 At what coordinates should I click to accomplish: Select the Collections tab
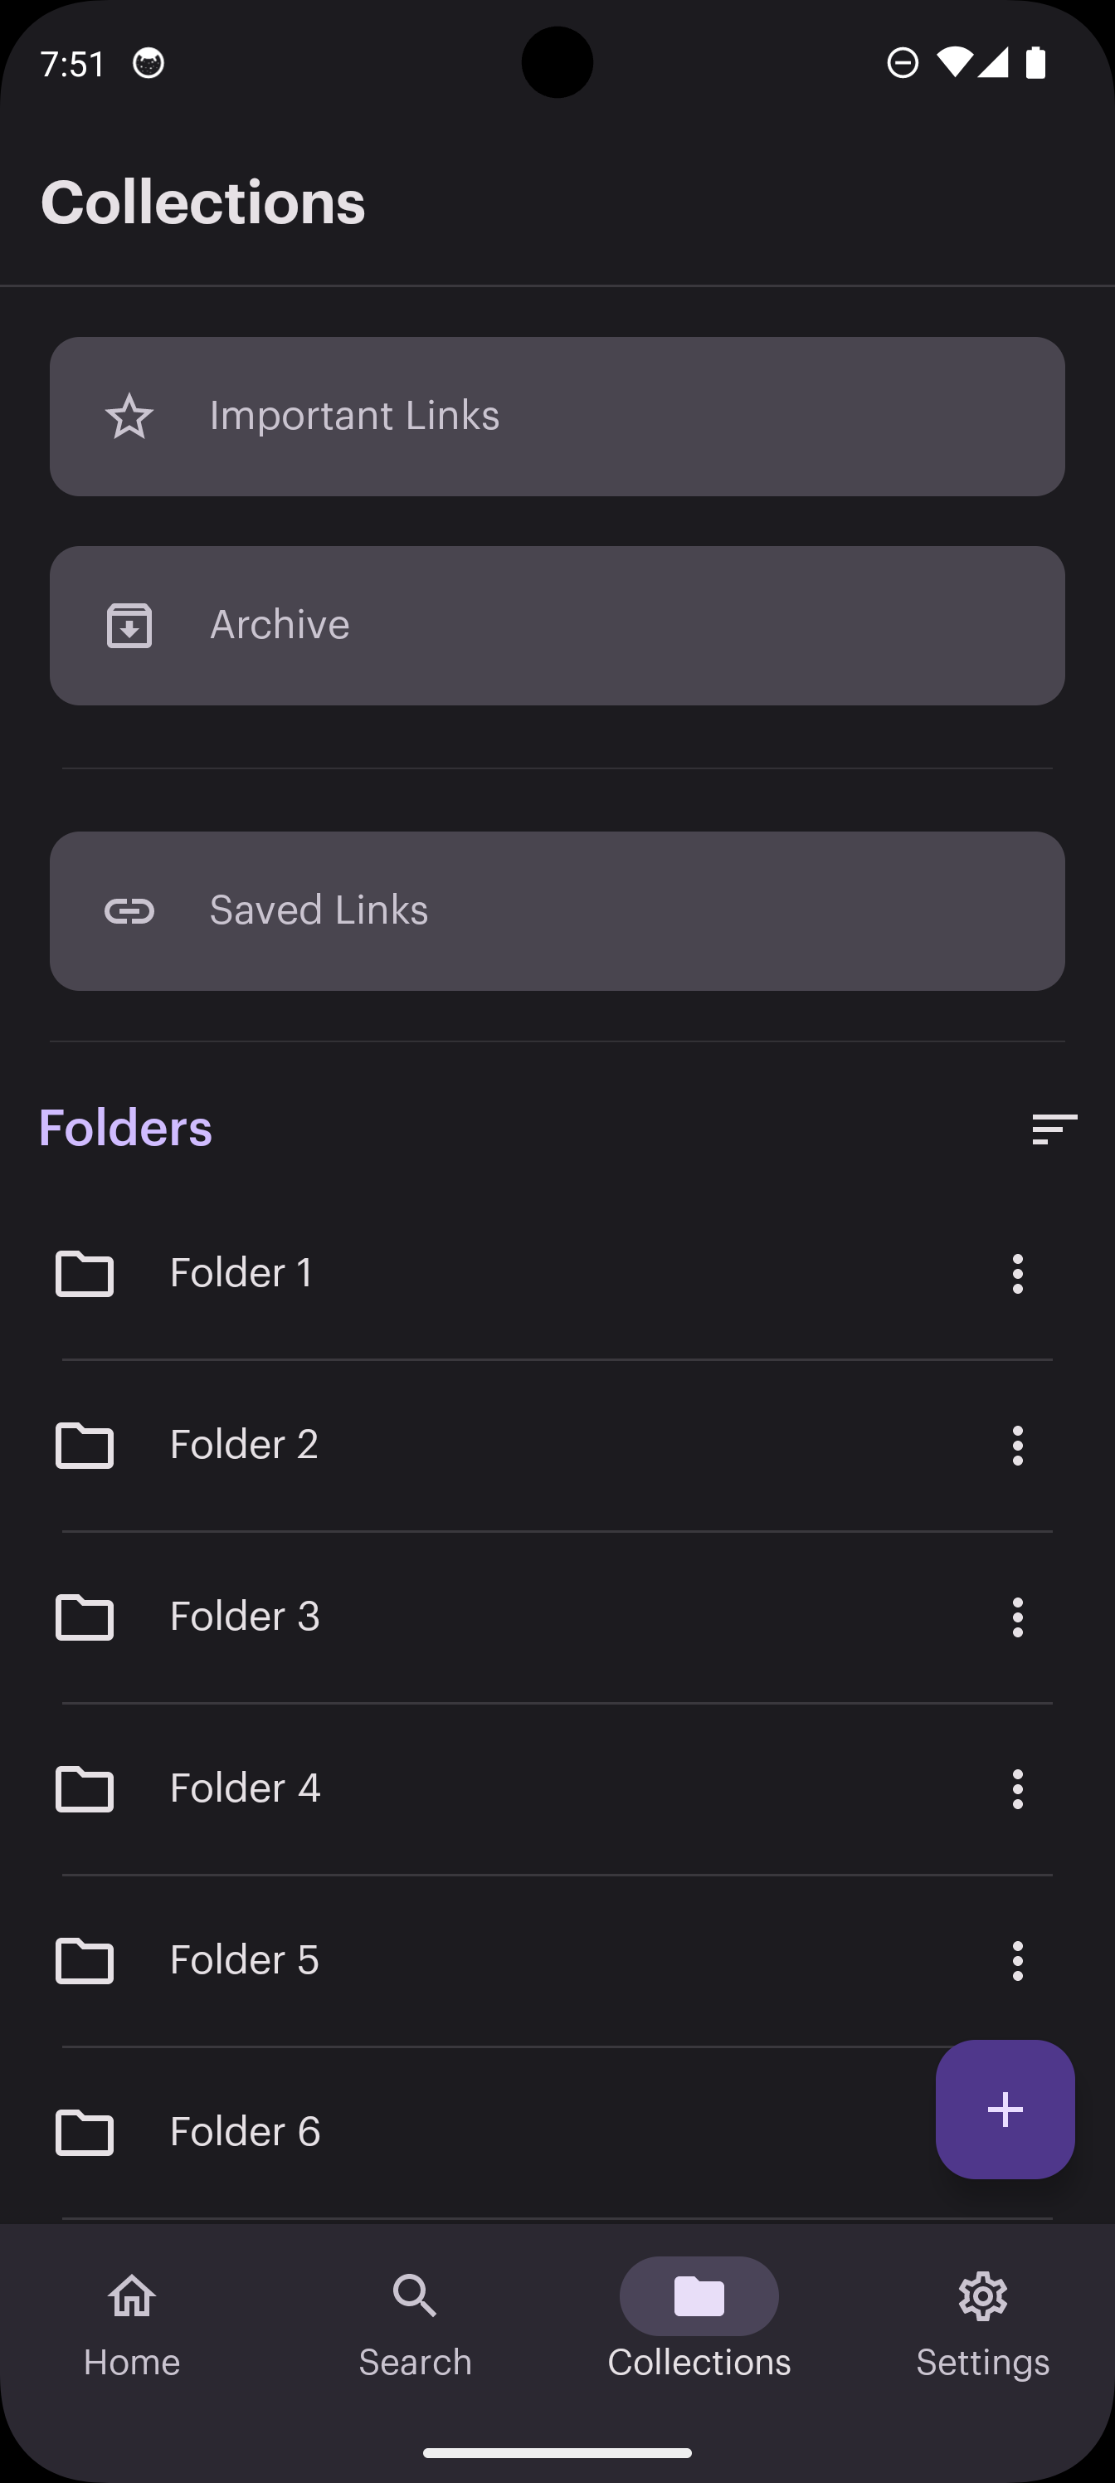point(699,2323)
